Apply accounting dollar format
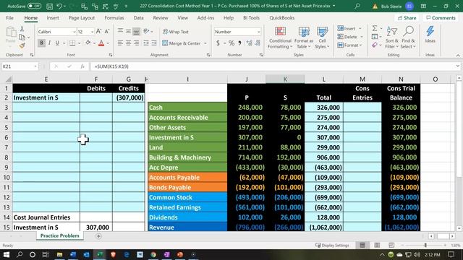The image size is (463, 260). [x=218, y=43]
